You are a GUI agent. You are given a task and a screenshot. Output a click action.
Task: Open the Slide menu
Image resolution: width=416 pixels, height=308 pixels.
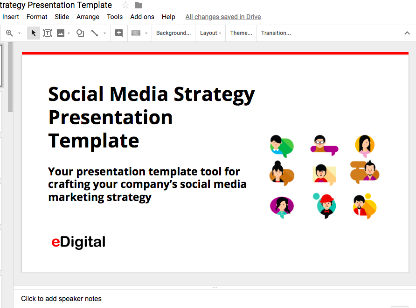[x=62, y=17]
